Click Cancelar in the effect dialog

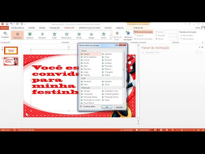click(x=120, y=107)
